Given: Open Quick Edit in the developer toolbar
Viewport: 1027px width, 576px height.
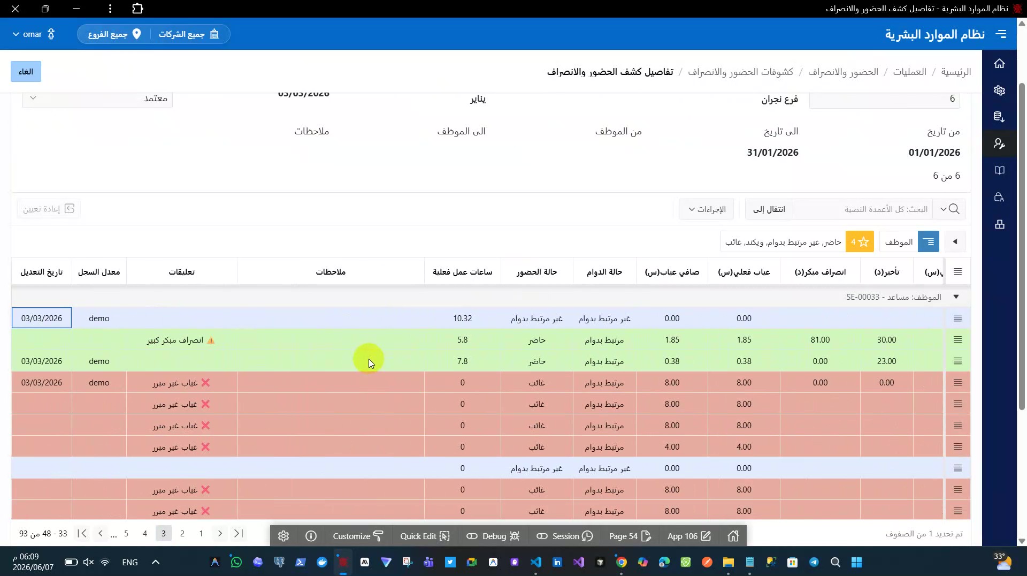Looking at the screenshot, I should [425, 536].
